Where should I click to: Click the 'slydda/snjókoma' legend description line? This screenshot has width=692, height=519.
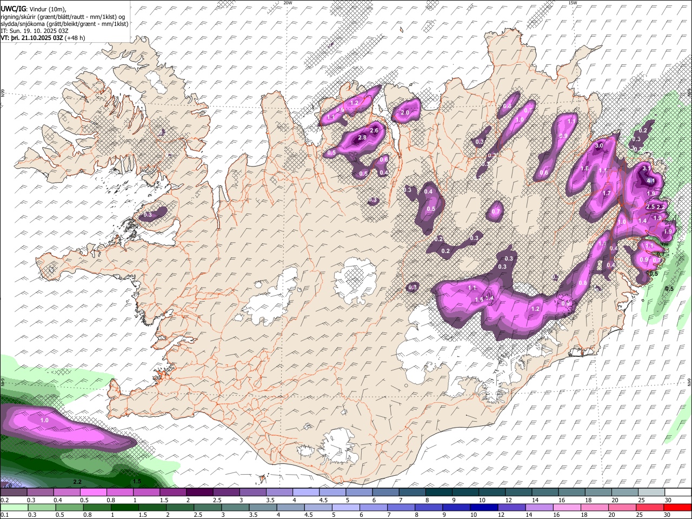pyautogui.click(x=64, y=24)
